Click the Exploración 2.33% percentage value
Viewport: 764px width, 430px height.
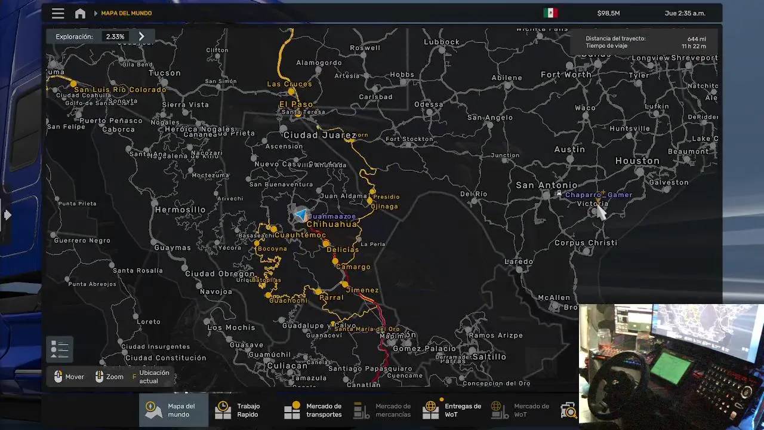point(115,36)
